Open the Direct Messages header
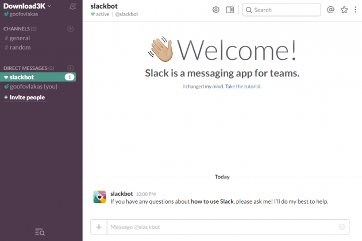The height and width of the screenshot is (241, 362). [x=28, y=68]
